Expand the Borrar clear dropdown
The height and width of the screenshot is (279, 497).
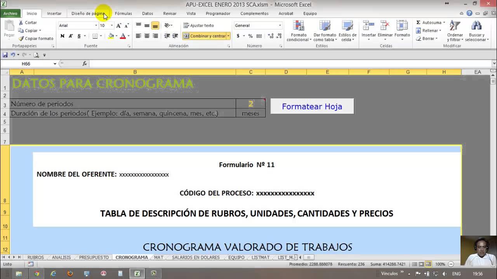click(436, 39)
